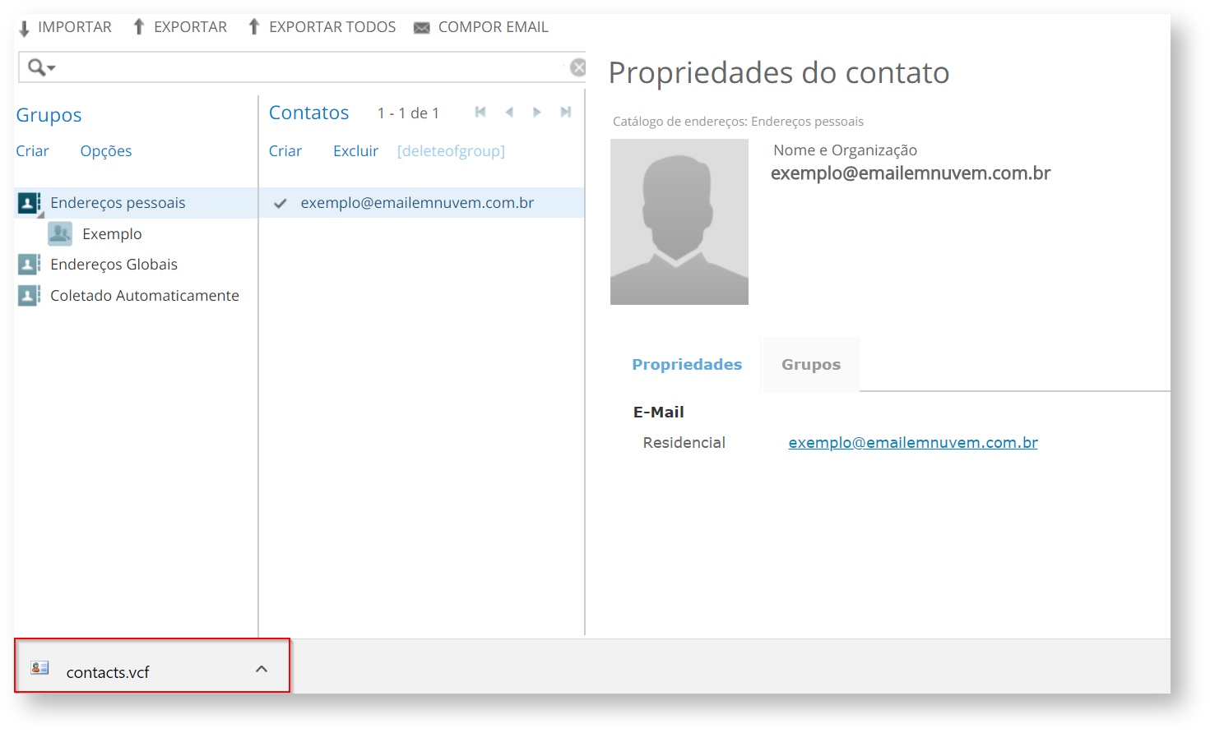This screenshot has height=733, width=1210.
Task: Clear the search field with X icon
Action: (x=577, y=67)
